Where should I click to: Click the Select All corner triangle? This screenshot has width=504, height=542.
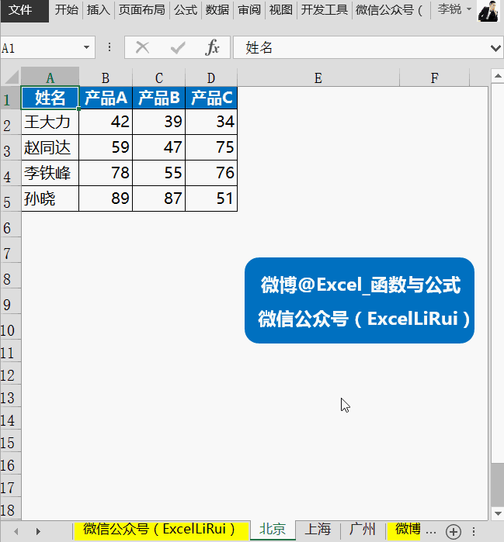pos(11,77)
